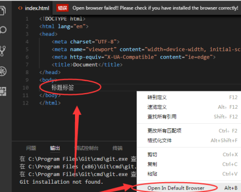The height and width of the screenshot is (192, 241).
Task: Click the meta http-equiv X-UA-Compatible line
Action: (133, 57)
